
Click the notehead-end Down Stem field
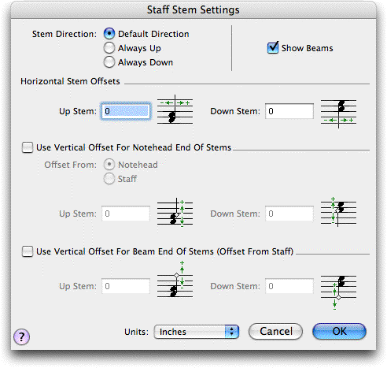[x=289, y=214]
